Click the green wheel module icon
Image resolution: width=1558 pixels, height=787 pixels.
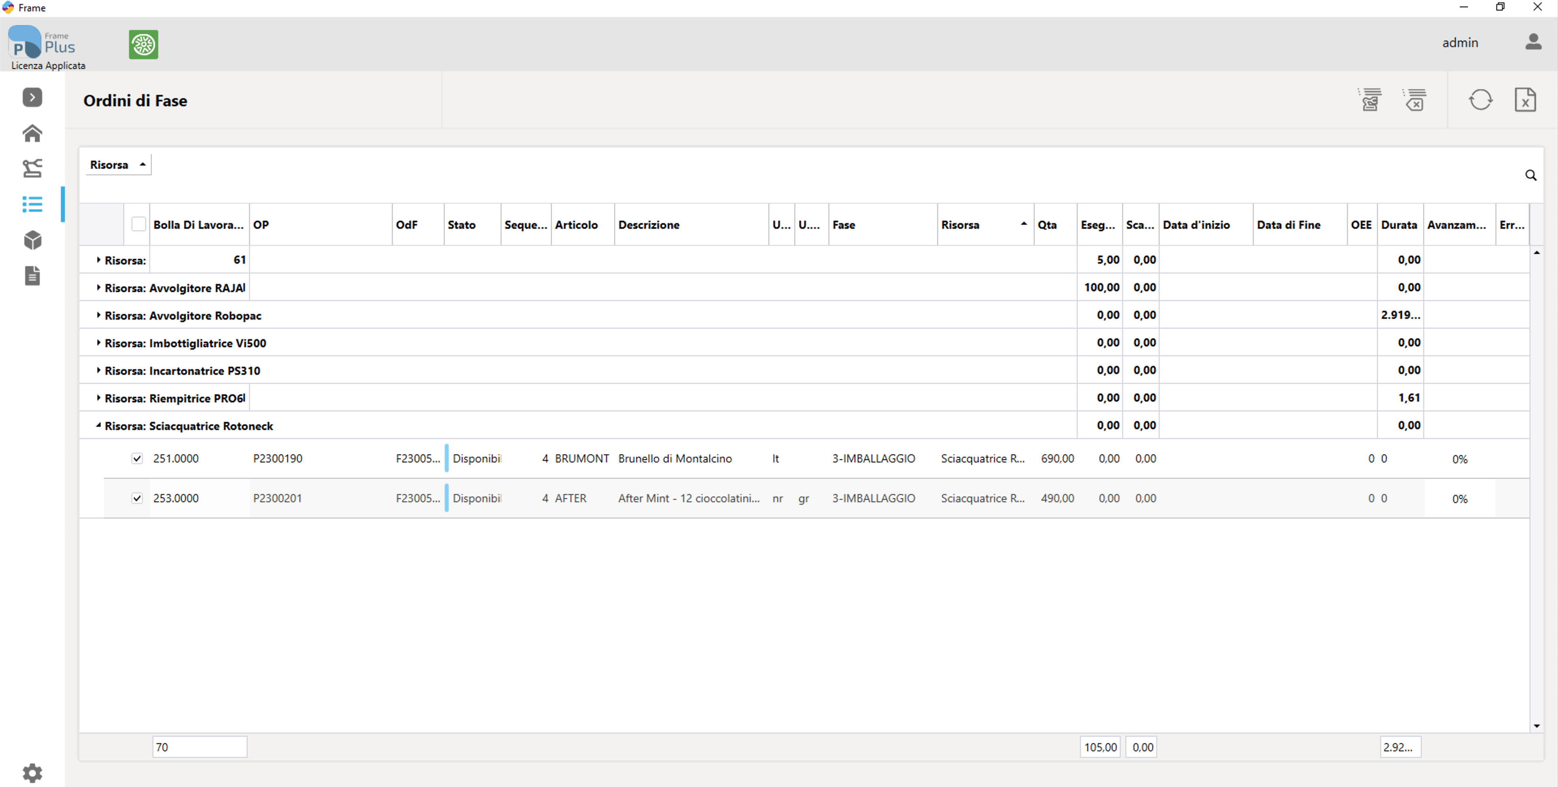pos(143,44)
